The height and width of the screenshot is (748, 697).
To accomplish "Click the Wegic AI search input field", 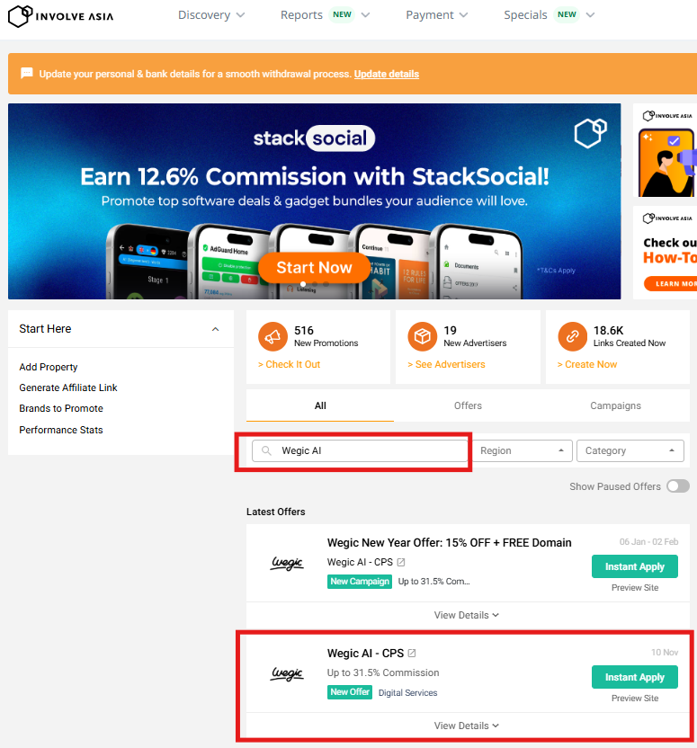I will tap(369, 450).
